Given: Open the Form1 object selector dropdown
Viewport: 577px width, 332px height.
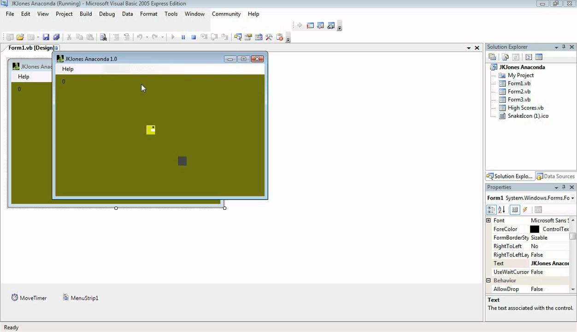Looking at the screenshot, I should (572, 198).
